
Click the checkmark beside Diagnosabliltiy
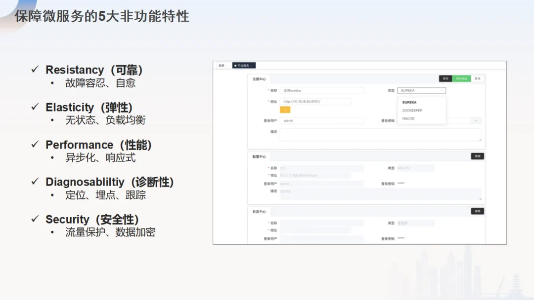point(35,182)
